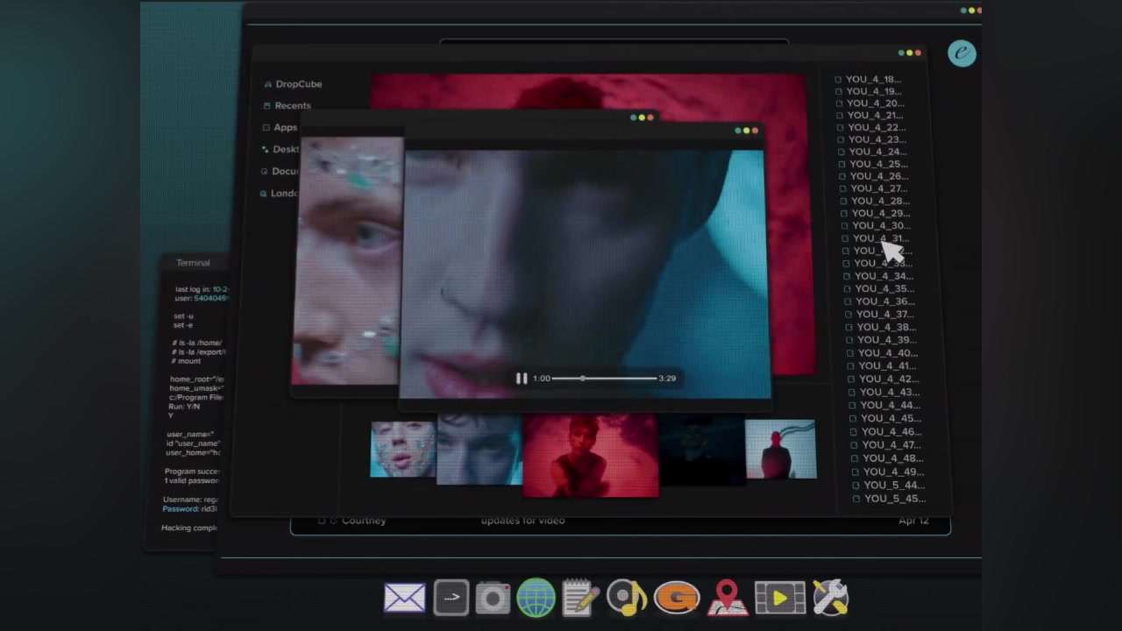Image resolution: width=1122 pixels, height=631 pixels.
Task: Tick the checkbox beside YOU_4_18...
Action: pos(838,80)
